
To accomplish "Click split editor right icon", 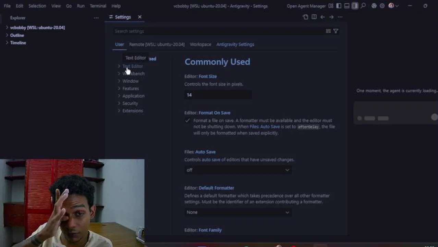I will coord(314,17).
